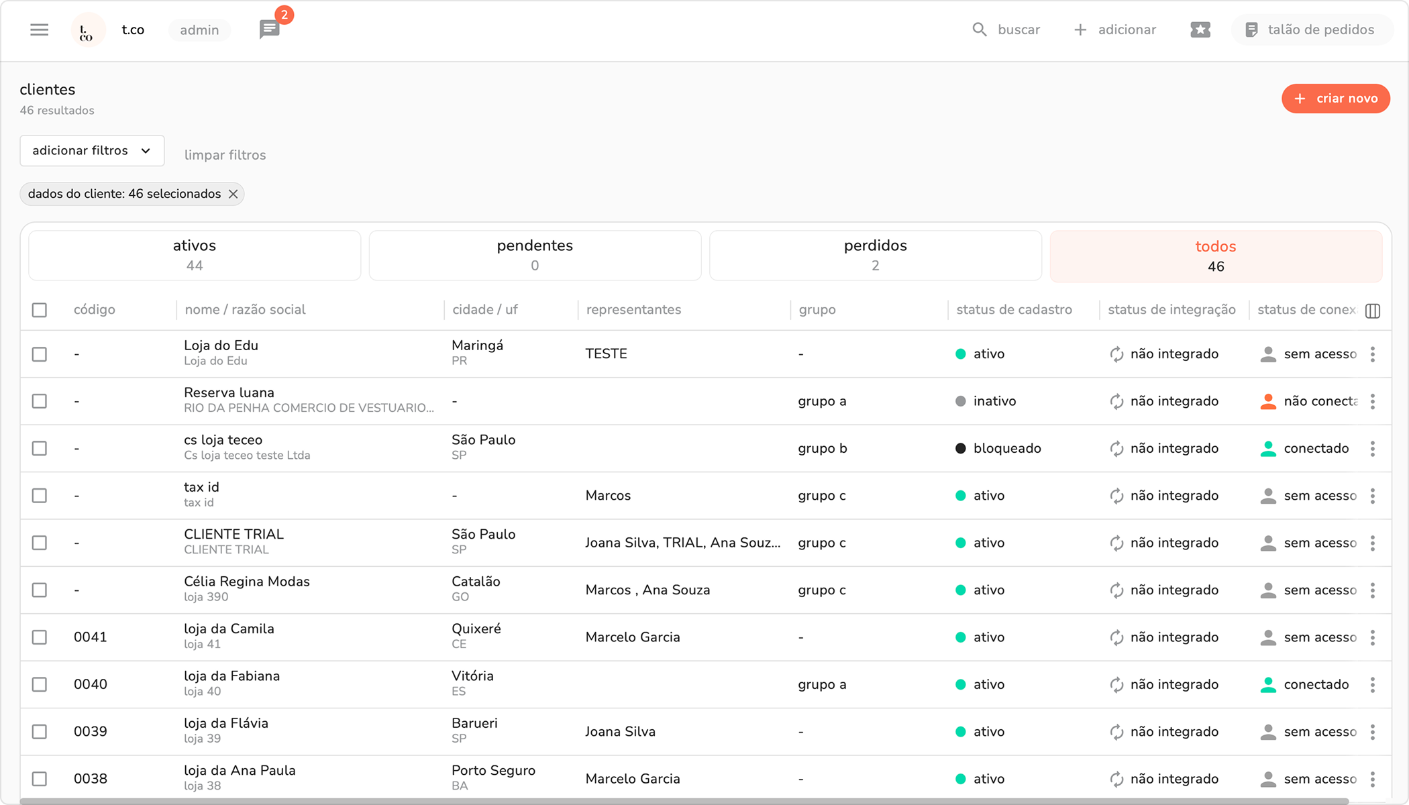Toggle the select-all checkbox in table header
1409x805 pixels.
click(40, 310)
